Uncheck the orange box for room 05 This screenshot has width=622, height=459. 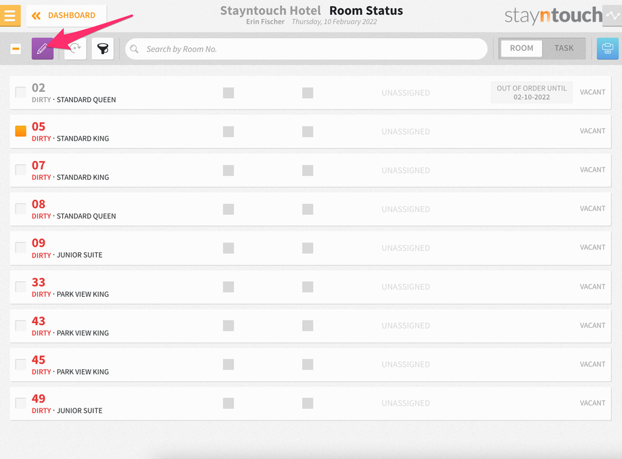(x=21, y=131)
